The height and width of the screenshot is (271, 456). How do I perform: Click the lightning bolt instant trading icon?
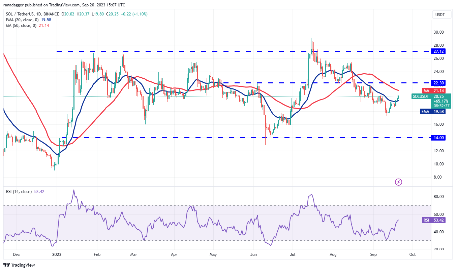click(398, 182)
